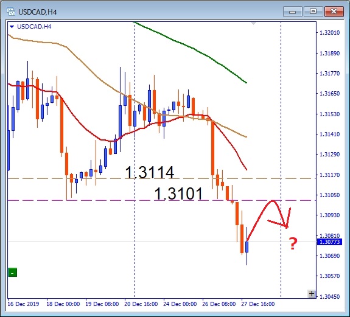Select the 1.3101 price level text

click(178, 193)
